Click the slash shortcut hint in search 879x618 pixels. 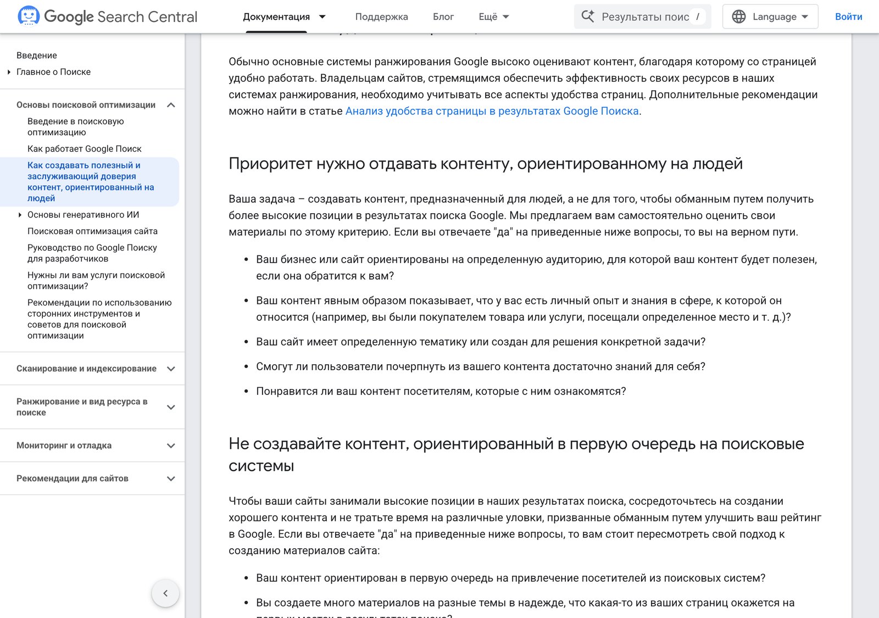tap(698, 16)
